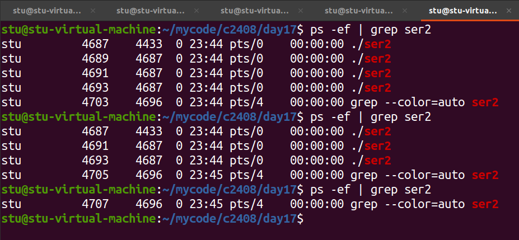Click the last prompt's ~/mycode/c2408/day17 path
519x240 pixels.
click(230, 219)
